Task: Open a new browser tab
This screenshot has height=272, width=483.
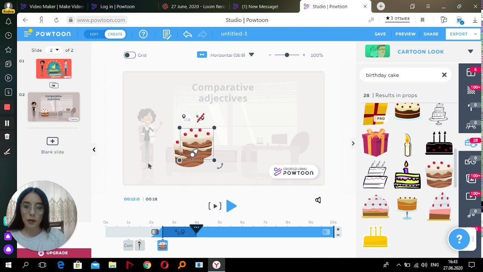Action: point(381,6)
